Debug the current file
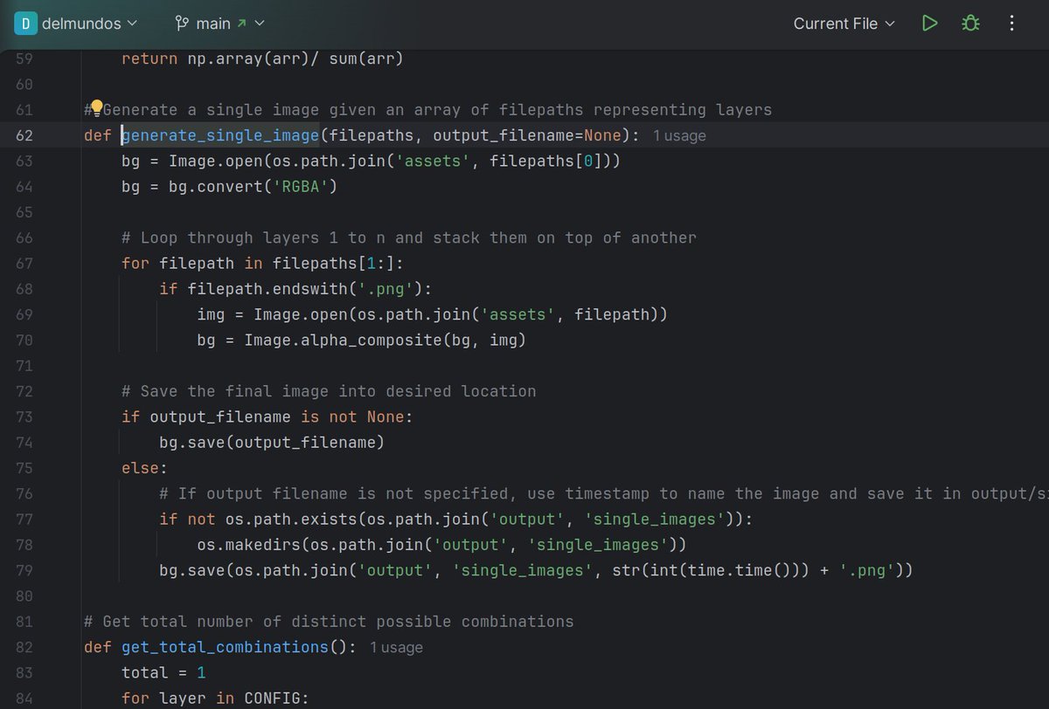Viewport: 1049px width, 709px height. coord(970,24)
